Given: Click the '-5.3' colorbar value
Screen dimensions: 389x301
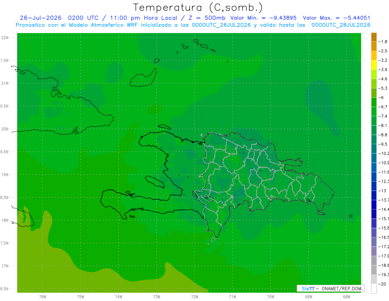Looking at the screenshot, I should pyautogui.click(x=383, y=88).
